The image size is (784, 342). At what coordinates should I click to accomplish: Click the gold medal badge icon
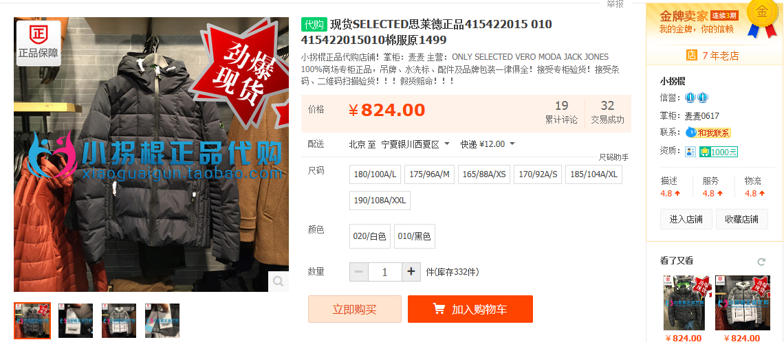(761, 19)
